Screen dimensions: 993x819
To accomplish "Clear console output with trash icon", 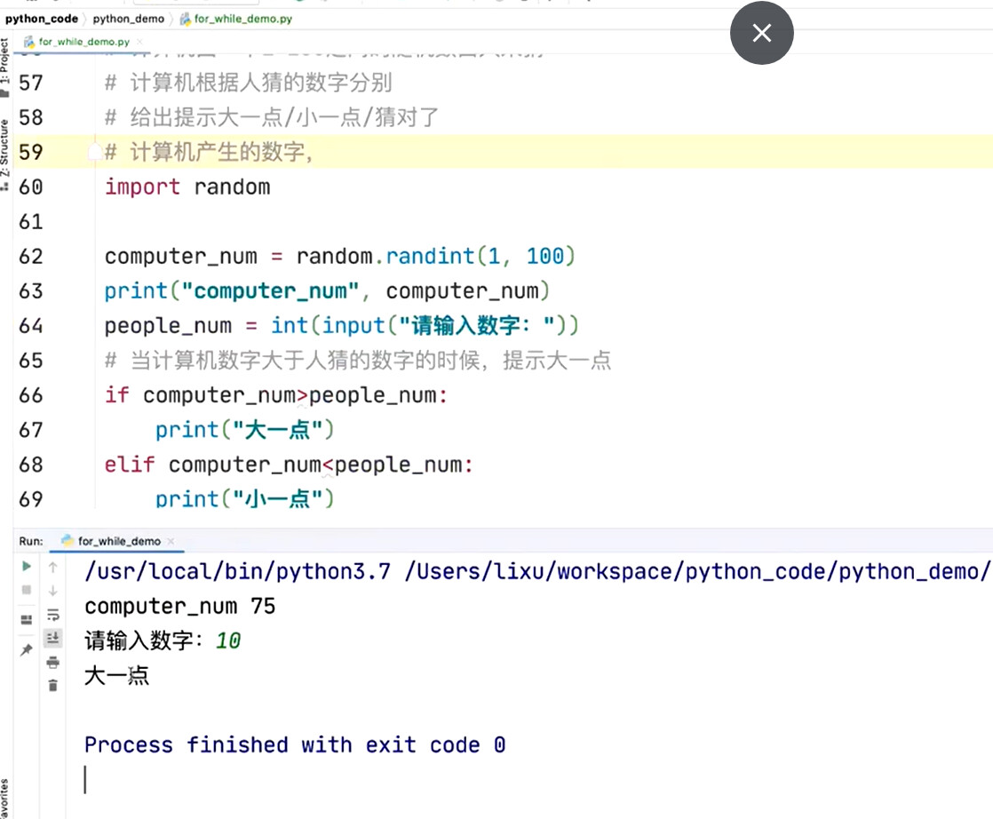I will pos(53,686).
